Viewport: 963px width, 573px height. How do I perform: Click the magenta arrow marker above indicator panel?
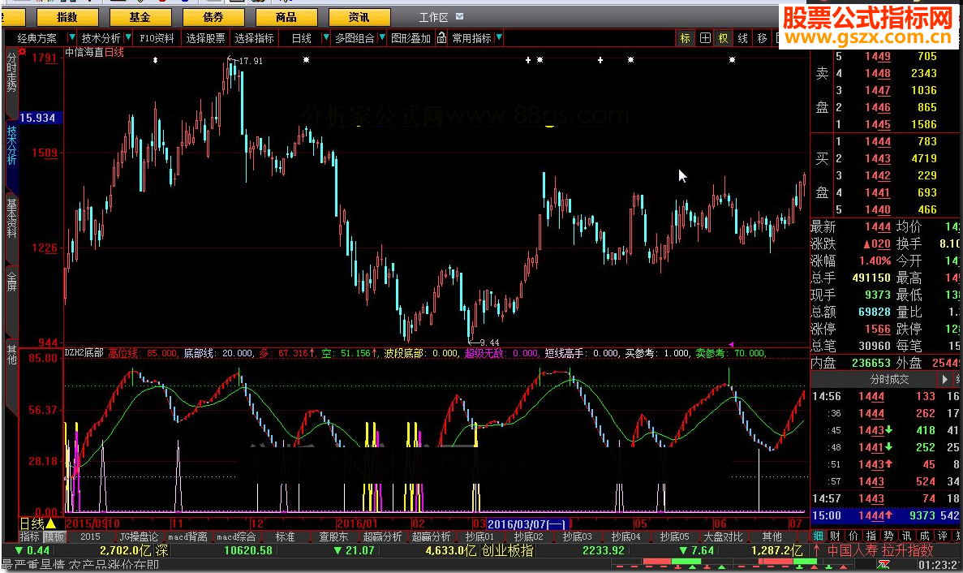coord(731,344)
